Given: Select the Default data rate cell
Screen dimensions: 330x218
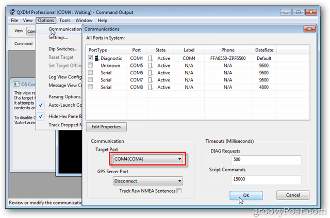Looking at the screenshot, I should coord(264,58).
